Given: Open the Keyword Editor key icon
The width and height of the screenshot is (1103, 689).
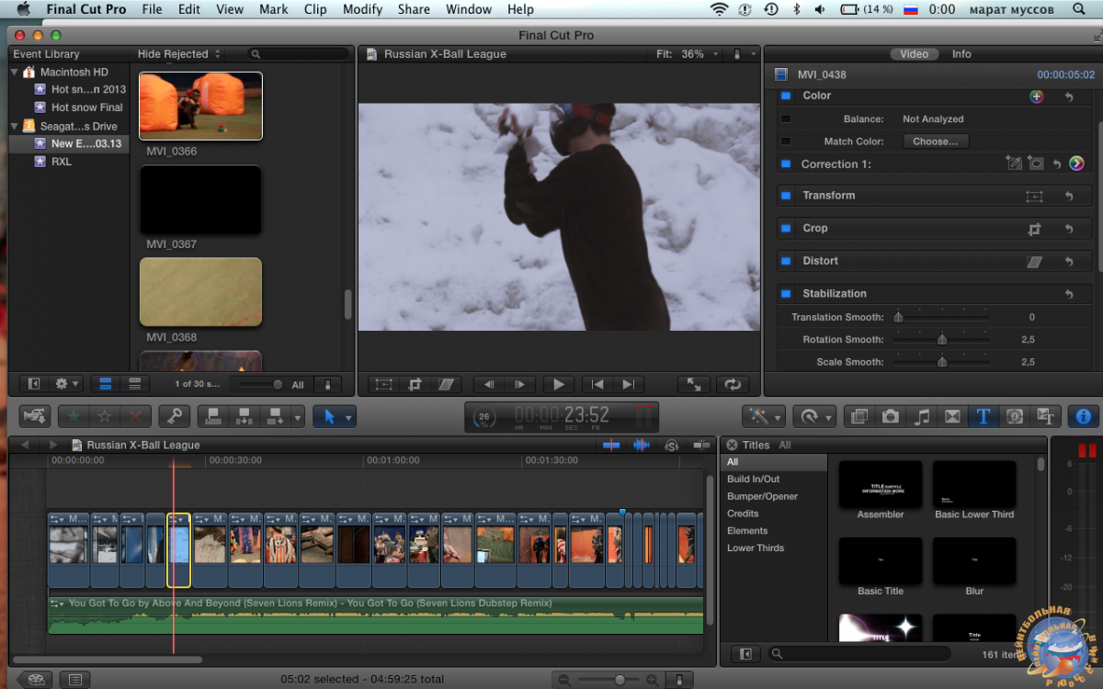Looking at the screenshot, I should 173,416.
